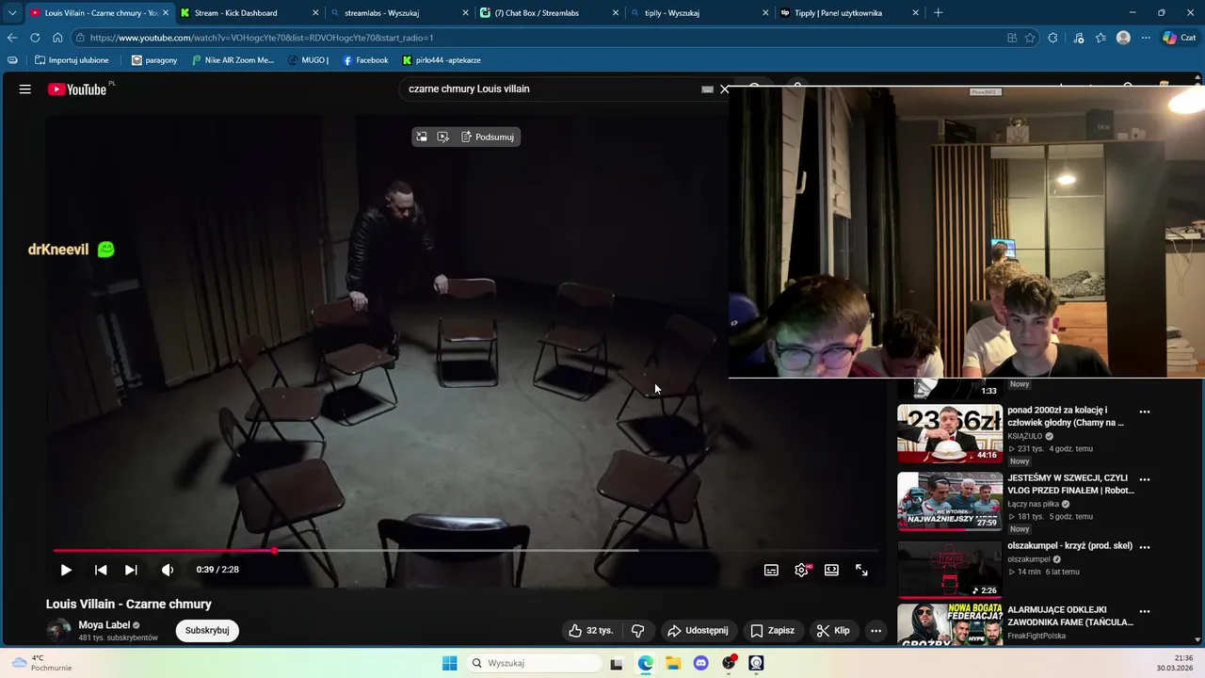Click the Moya Label channel avatar
This screenshot has height=678, width=1205.
58,631
